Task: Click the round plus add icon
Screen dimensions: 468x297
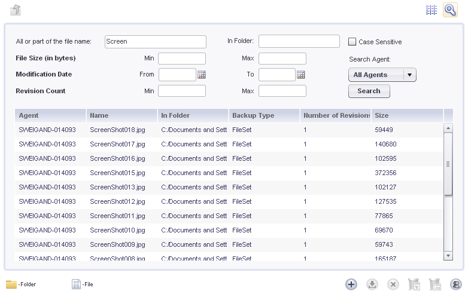Action: click(x=351, y=284)
